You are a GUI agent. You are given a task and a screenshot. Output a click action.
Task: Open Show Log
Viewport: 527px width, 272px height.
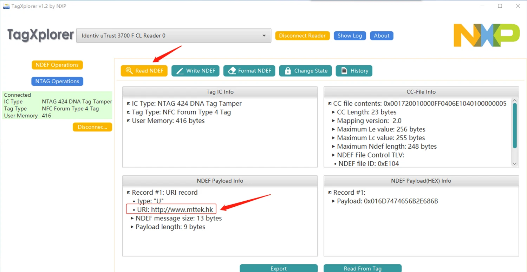point(350,35)
